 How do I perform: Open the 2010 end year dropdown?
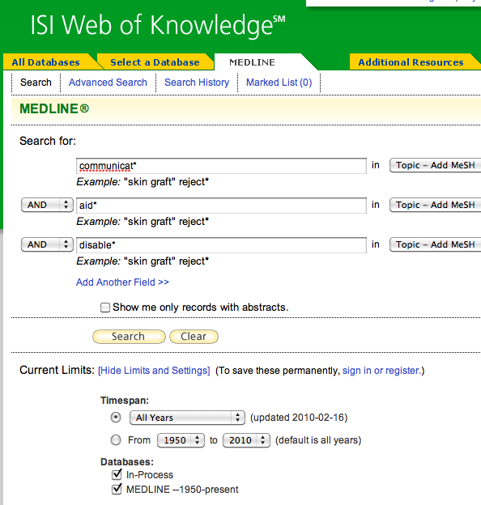coord(246,440)
